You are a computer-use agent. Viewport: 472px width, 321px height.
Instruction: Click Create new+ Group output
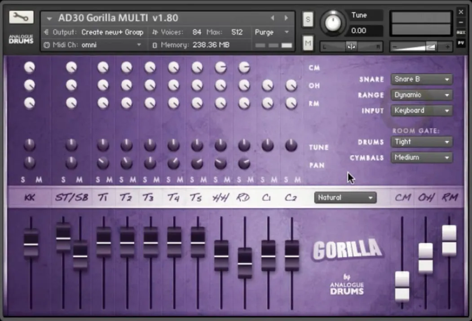point(112,32)
